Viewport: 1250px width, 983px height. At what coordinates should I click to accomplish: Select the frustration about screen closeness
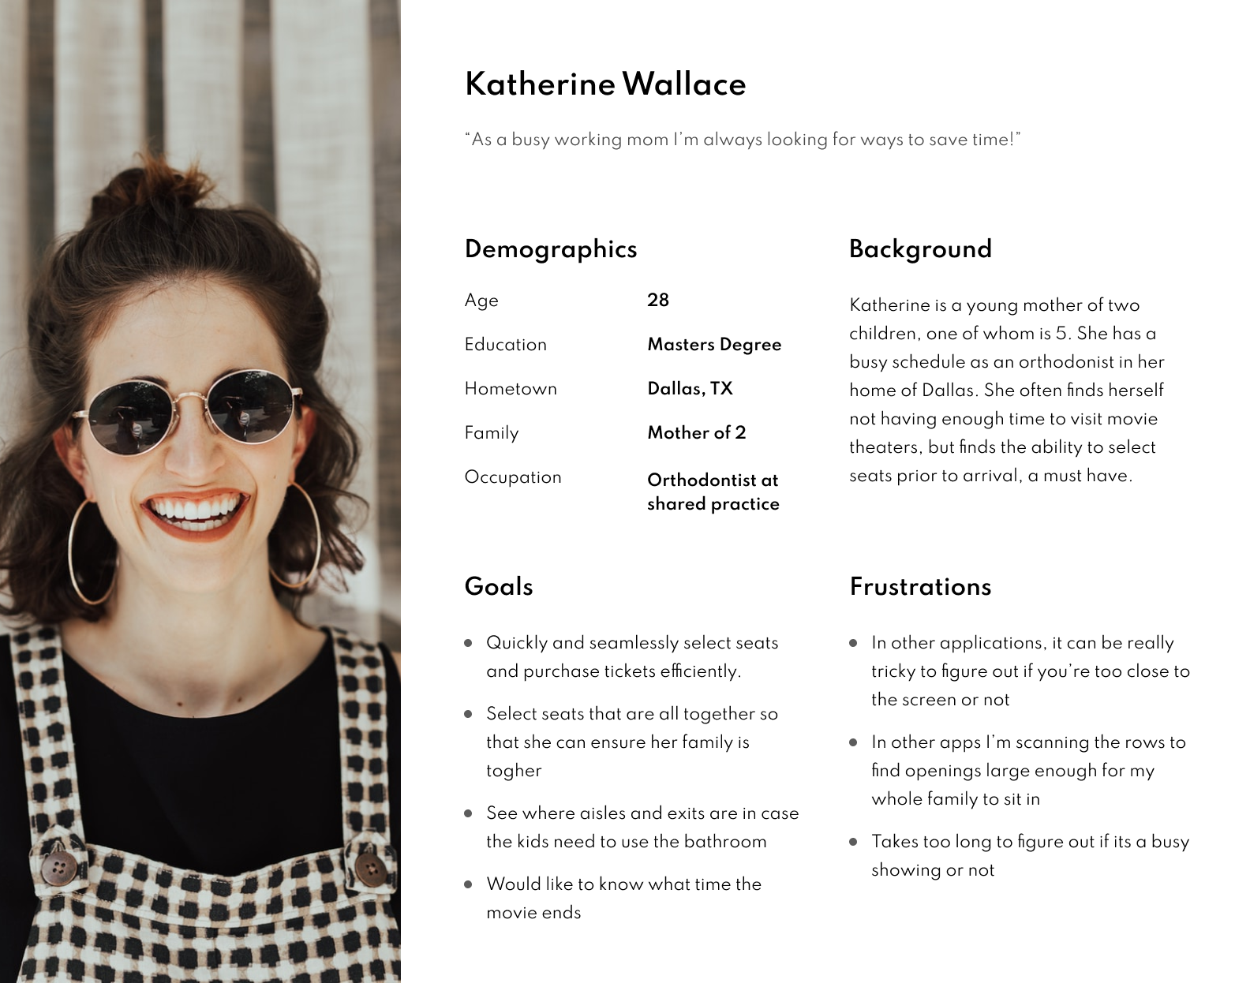(1029, 671)
